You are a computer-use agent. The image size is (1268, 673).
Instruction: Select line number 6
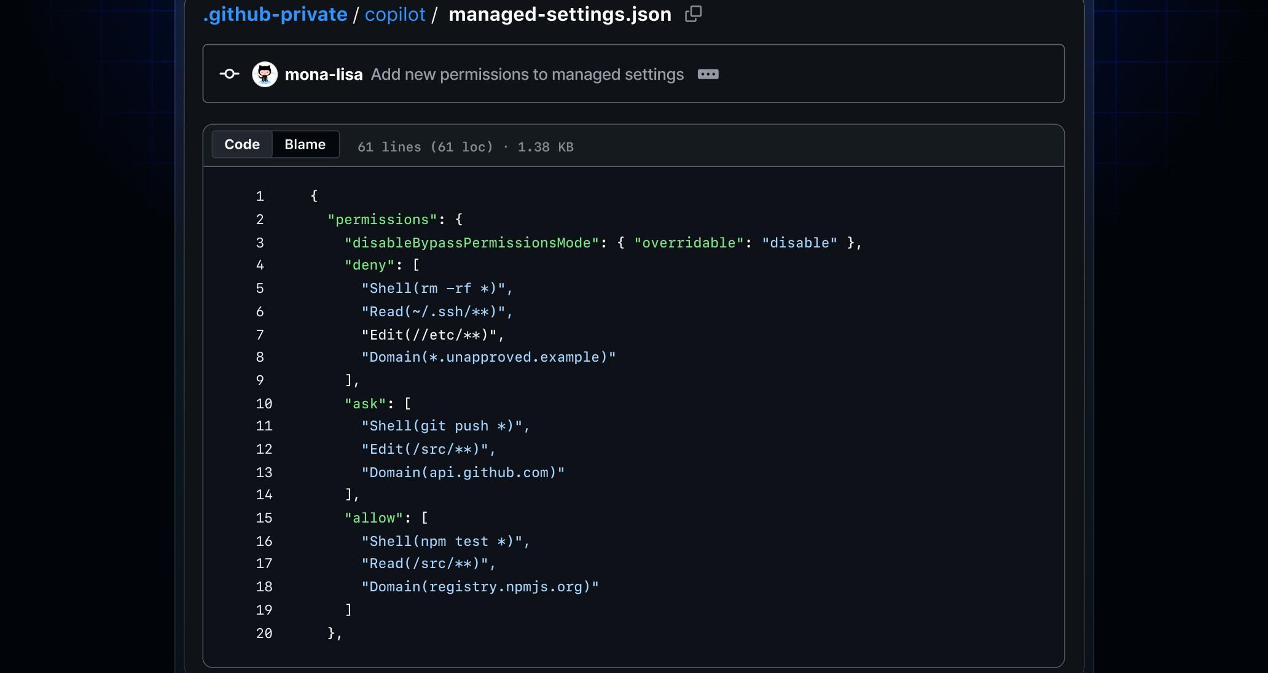260,311
